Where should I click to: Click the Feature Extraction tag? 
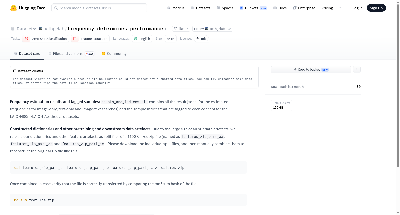click(x=90, y=39)
